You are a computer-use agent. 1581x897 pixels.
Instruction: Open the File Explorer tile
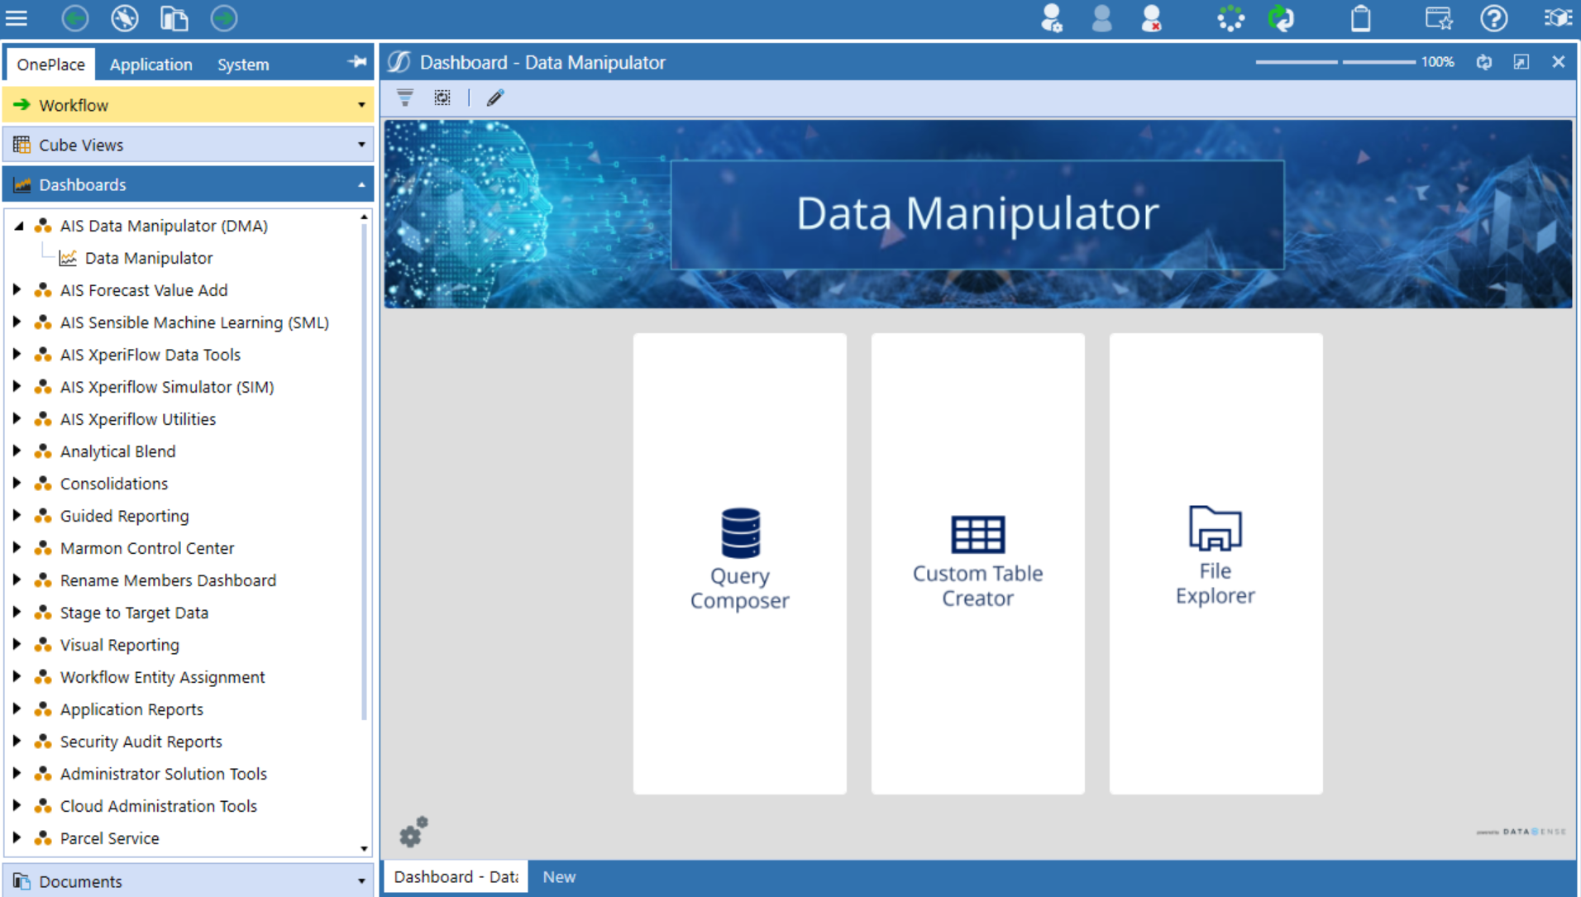(1216, 564)
